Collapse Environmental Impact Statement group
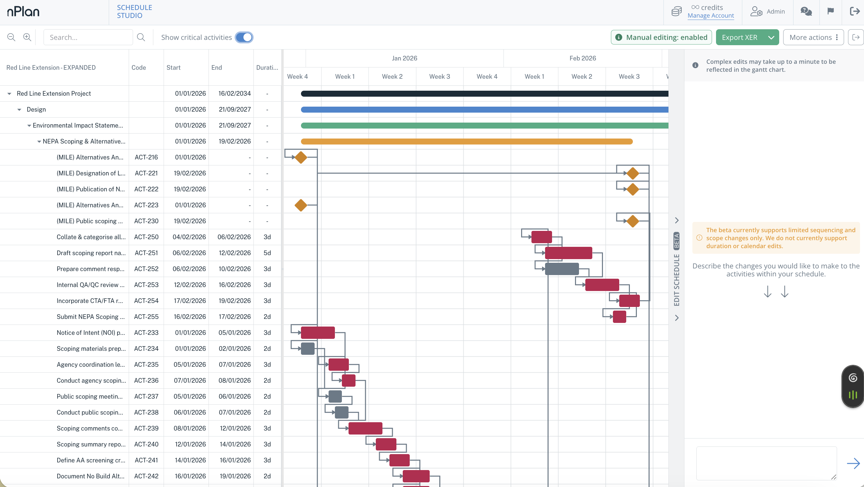The height and width of the screenshot is (487, 864). click(29, 126)
